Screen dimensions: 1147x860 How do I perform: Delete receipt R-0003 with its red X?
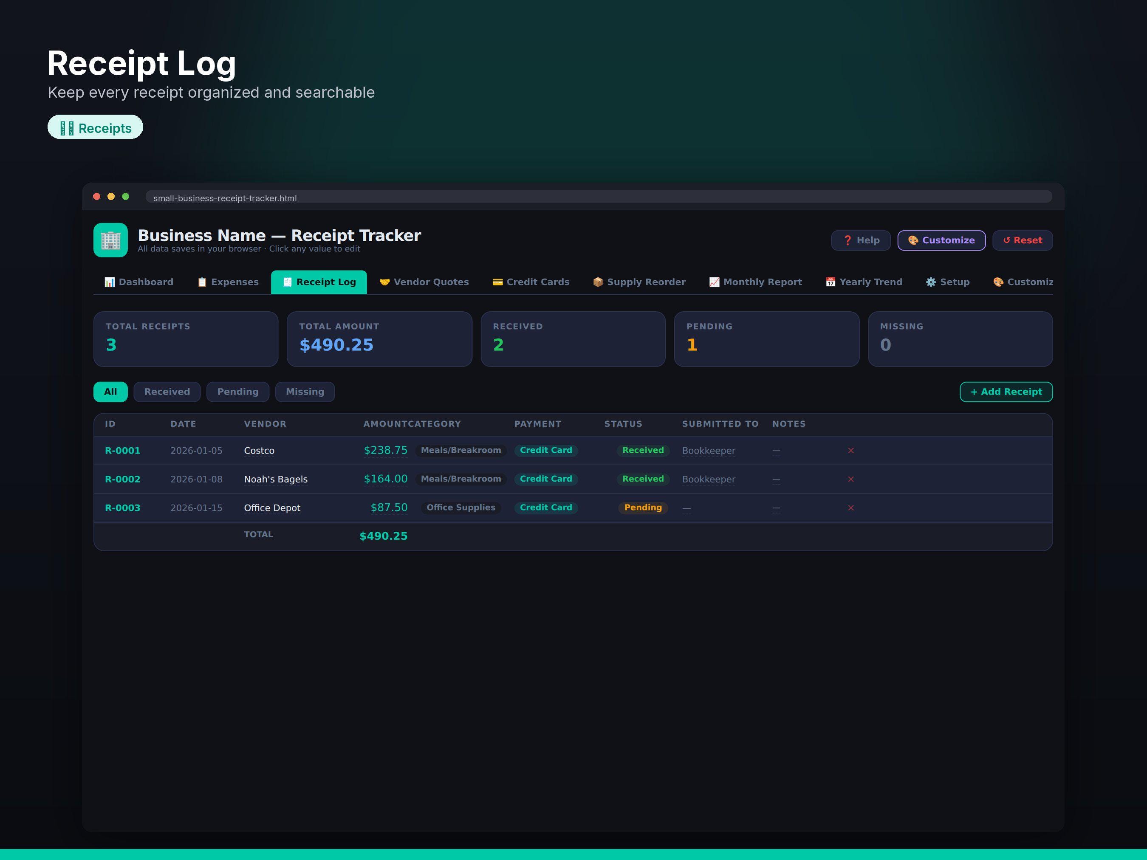(x=850, y=508)
